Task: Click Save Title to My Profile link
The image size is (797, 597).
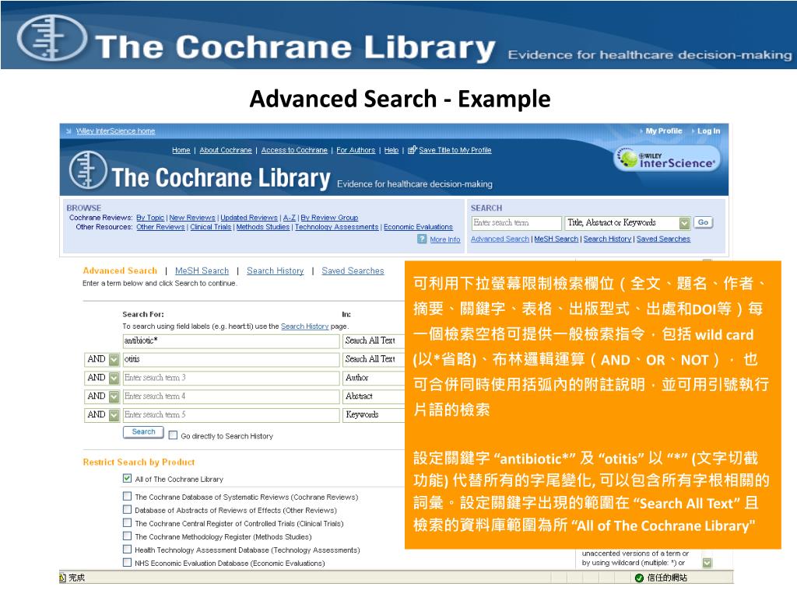Action: [455, 150]
